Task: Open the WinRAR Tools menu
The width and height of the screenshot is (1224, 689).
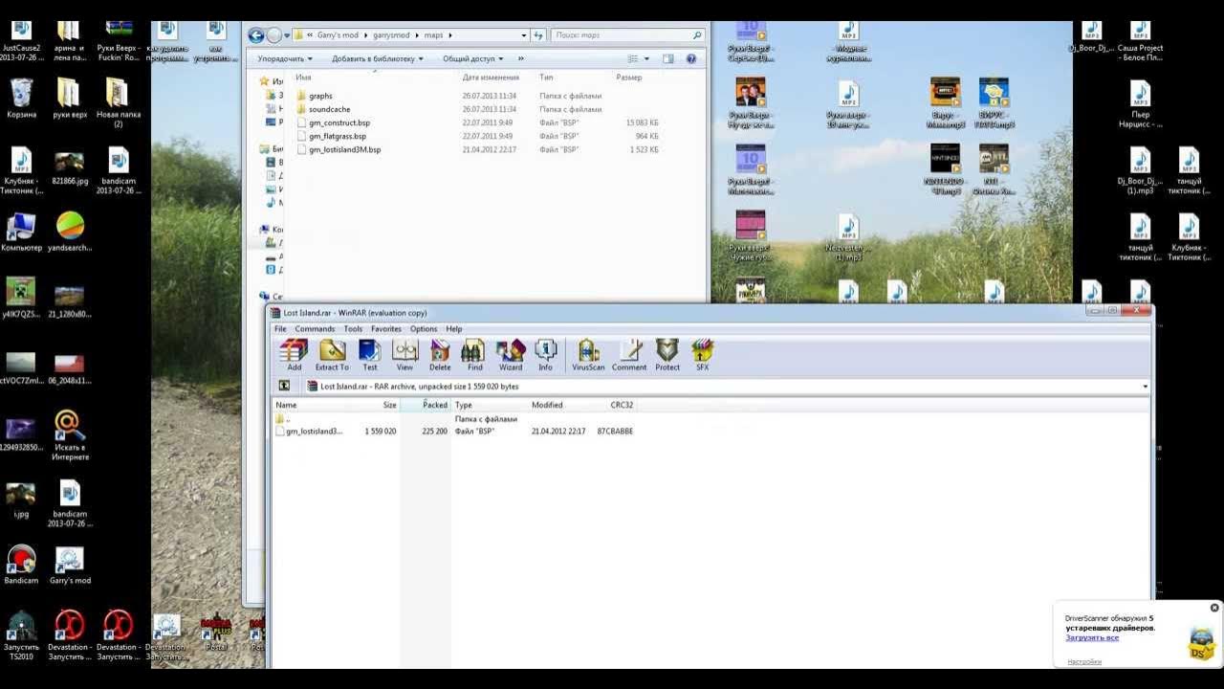Action: (x=353, y=329)
